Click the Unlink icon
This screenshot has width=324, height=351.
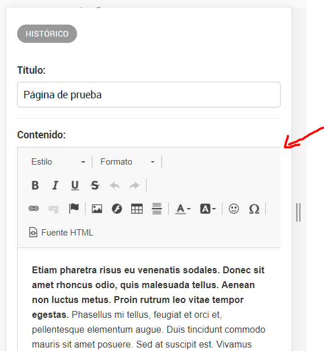(x=54, y=209)
